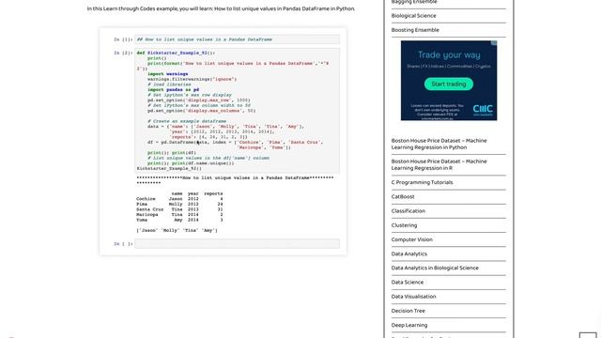Click the intro sentence about Learn through Codes
The width and height of the screenshot is (601, 338).
pyautogui.click(x=221, y=8)
